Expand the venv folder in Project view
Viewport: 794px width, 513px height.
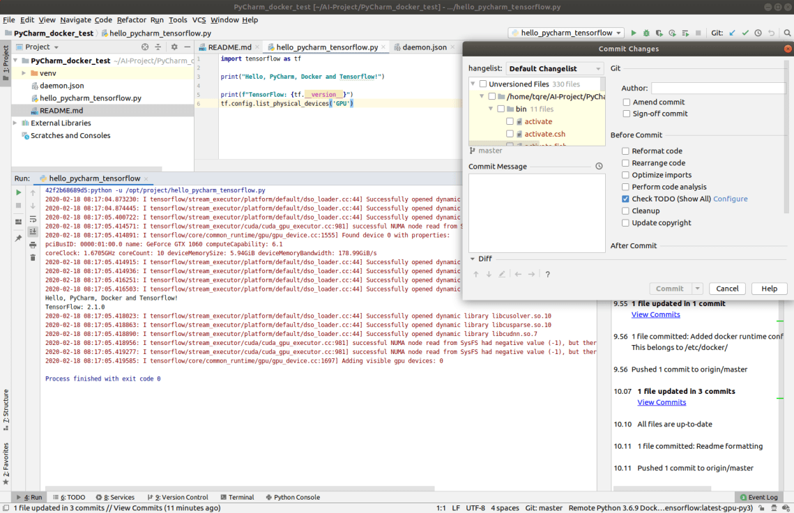[x=23, y=72]
